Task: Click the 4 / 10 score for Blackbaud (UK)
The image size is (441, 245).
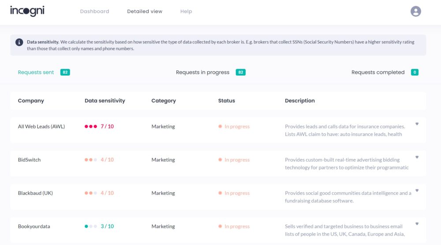Action: tap(107, 193)
